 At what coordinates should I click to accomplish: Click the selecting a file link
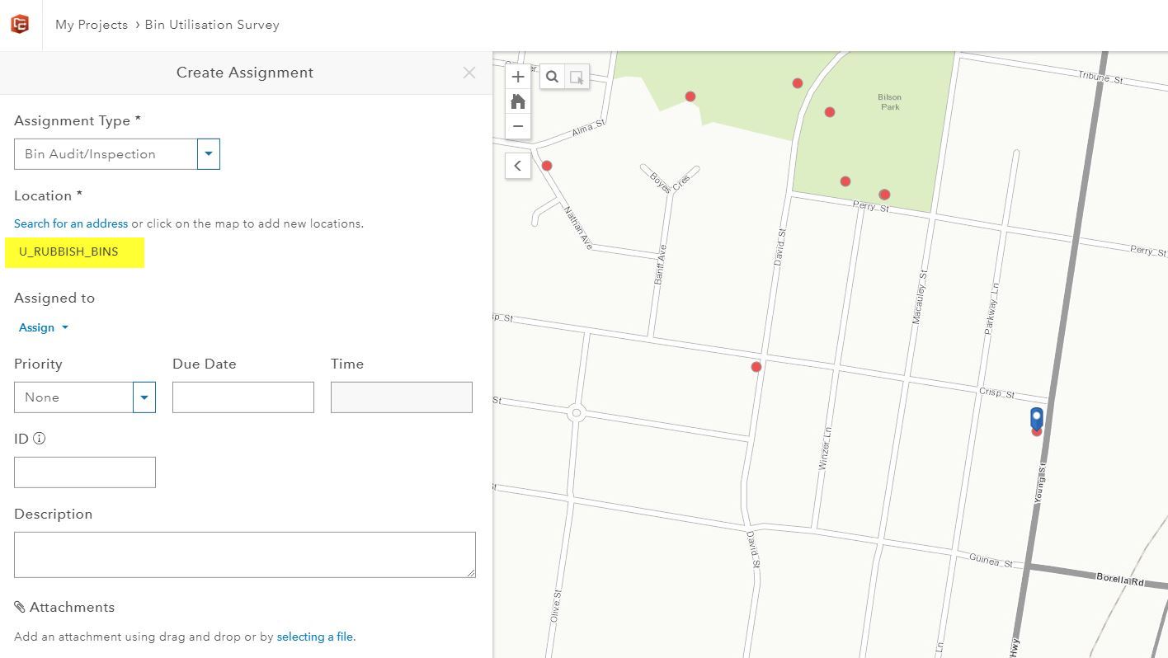point(315,636)
